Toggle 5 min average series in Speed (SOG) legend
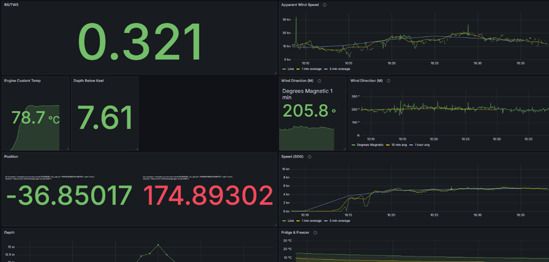 [x=339, y=221]
